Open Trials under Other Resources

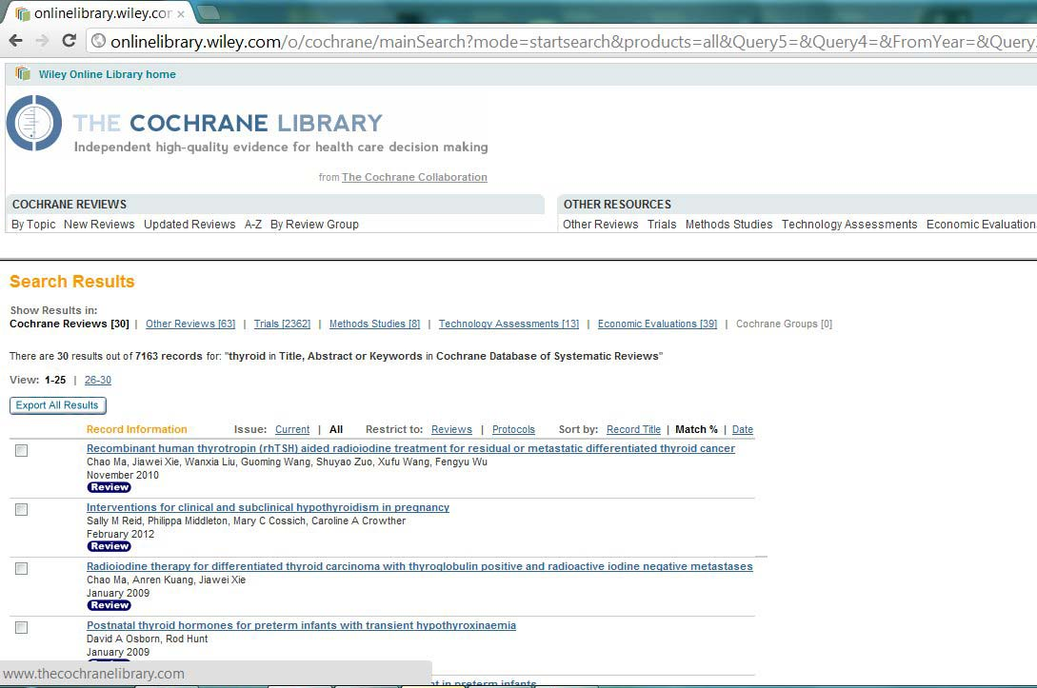tap(662, 224)
